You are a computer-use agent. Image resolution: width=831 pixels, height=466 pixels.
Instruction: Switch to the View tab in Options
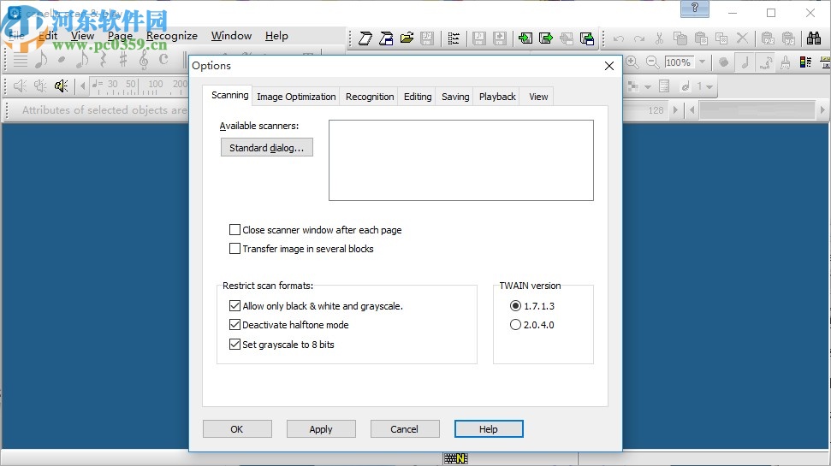pyautogui.click(x=538, y=97)
